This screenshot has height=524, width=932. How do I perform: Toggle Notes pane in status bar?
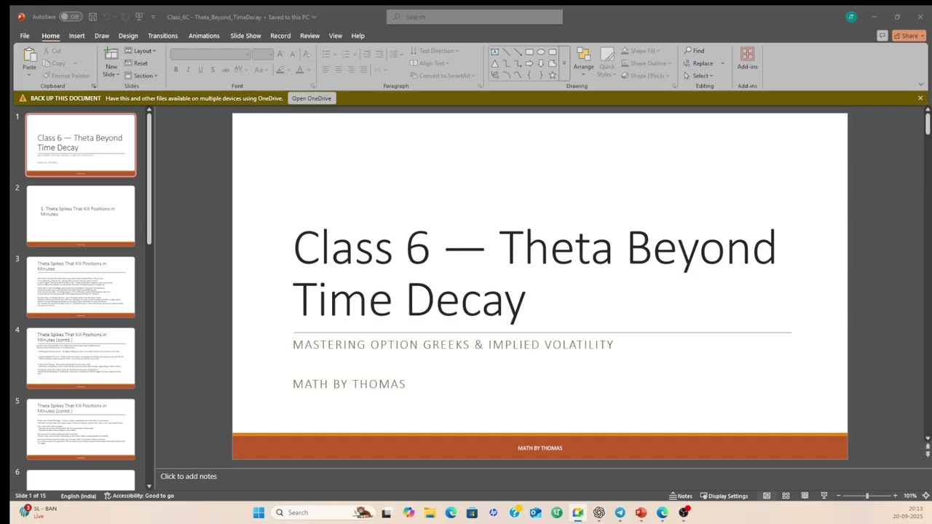point(681,496)
